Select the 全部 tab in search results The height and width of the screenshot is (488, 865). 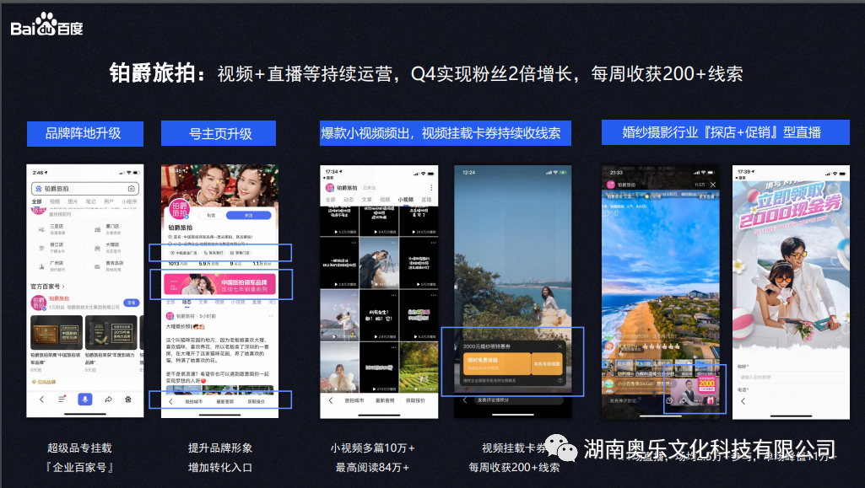[x=37, y=201]
